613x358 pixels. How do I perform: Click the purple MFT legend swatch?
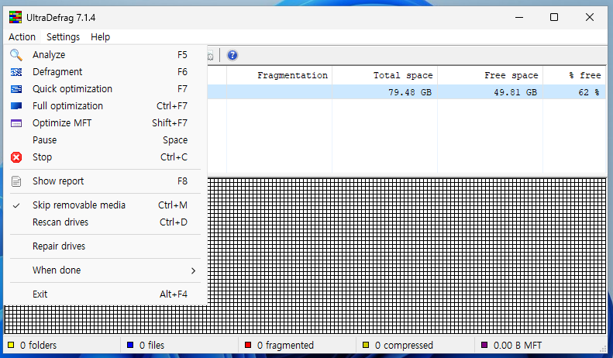pos(484,345)
